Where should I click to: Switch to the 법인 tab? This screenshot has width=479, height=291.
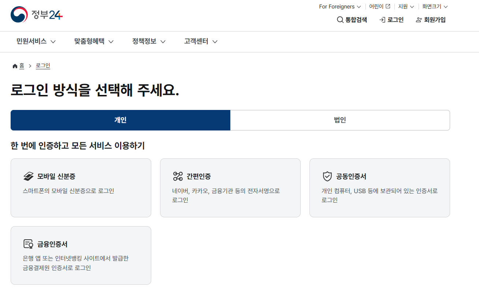340,120
